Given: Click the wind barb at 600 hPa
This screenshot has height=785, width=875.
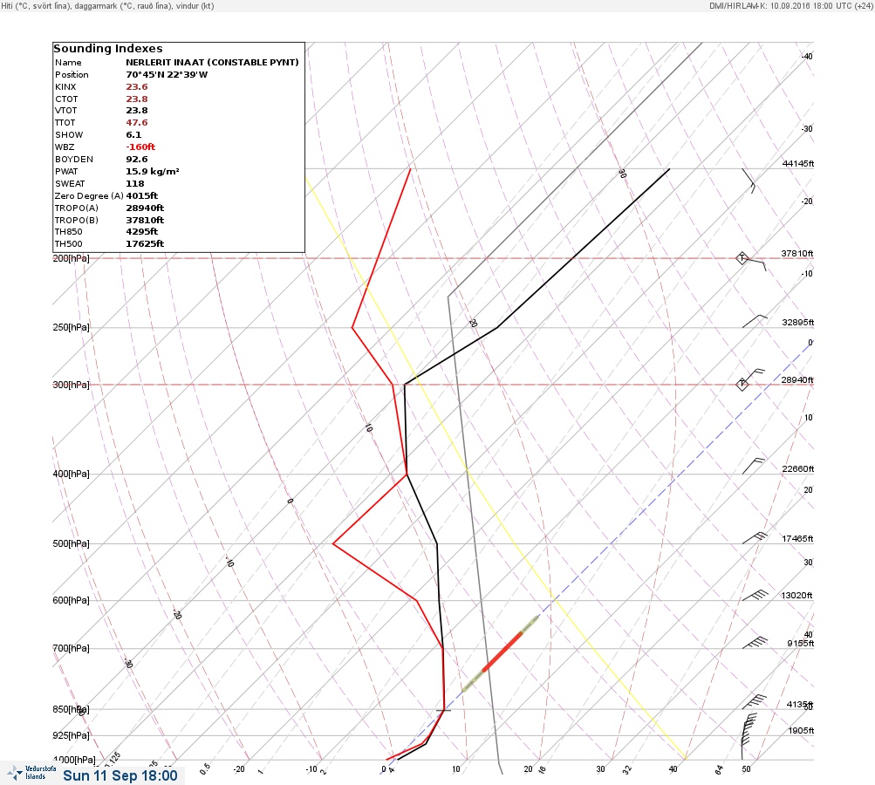Looking at the screenshot, I should pos(755,596).
